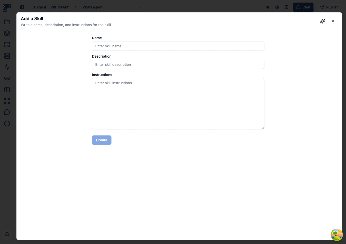The image size is (346, 244).
Task: Click the Publish button
Action: [329, 7]
